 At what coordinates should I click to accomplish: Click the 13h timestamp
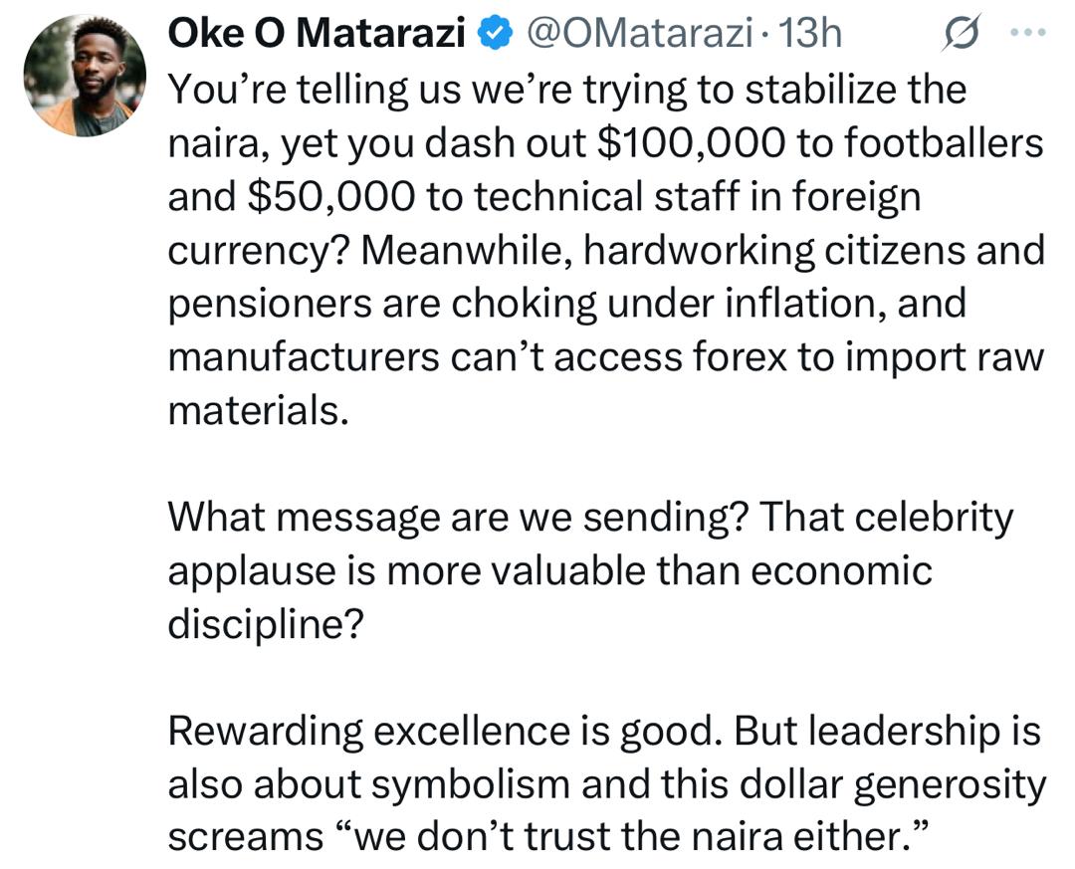814,33
